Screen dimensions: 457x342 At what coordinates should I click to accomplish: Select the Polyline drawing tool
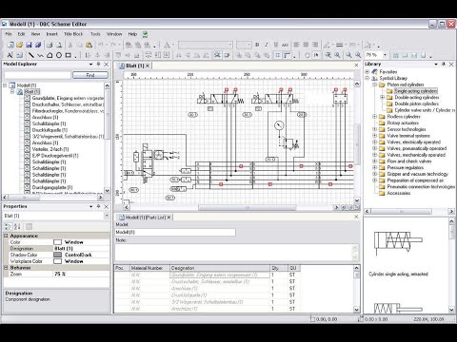[x=40, y=55]
